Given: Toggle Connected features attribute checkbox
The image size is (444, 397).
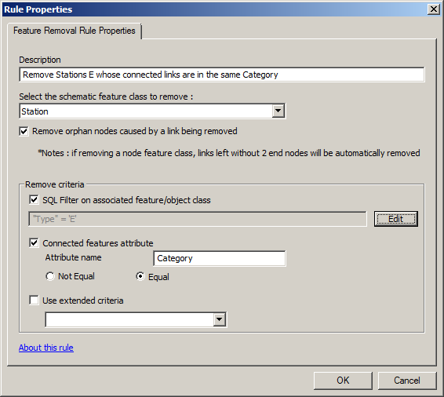Looking at the screenshot, I should 34,243.
